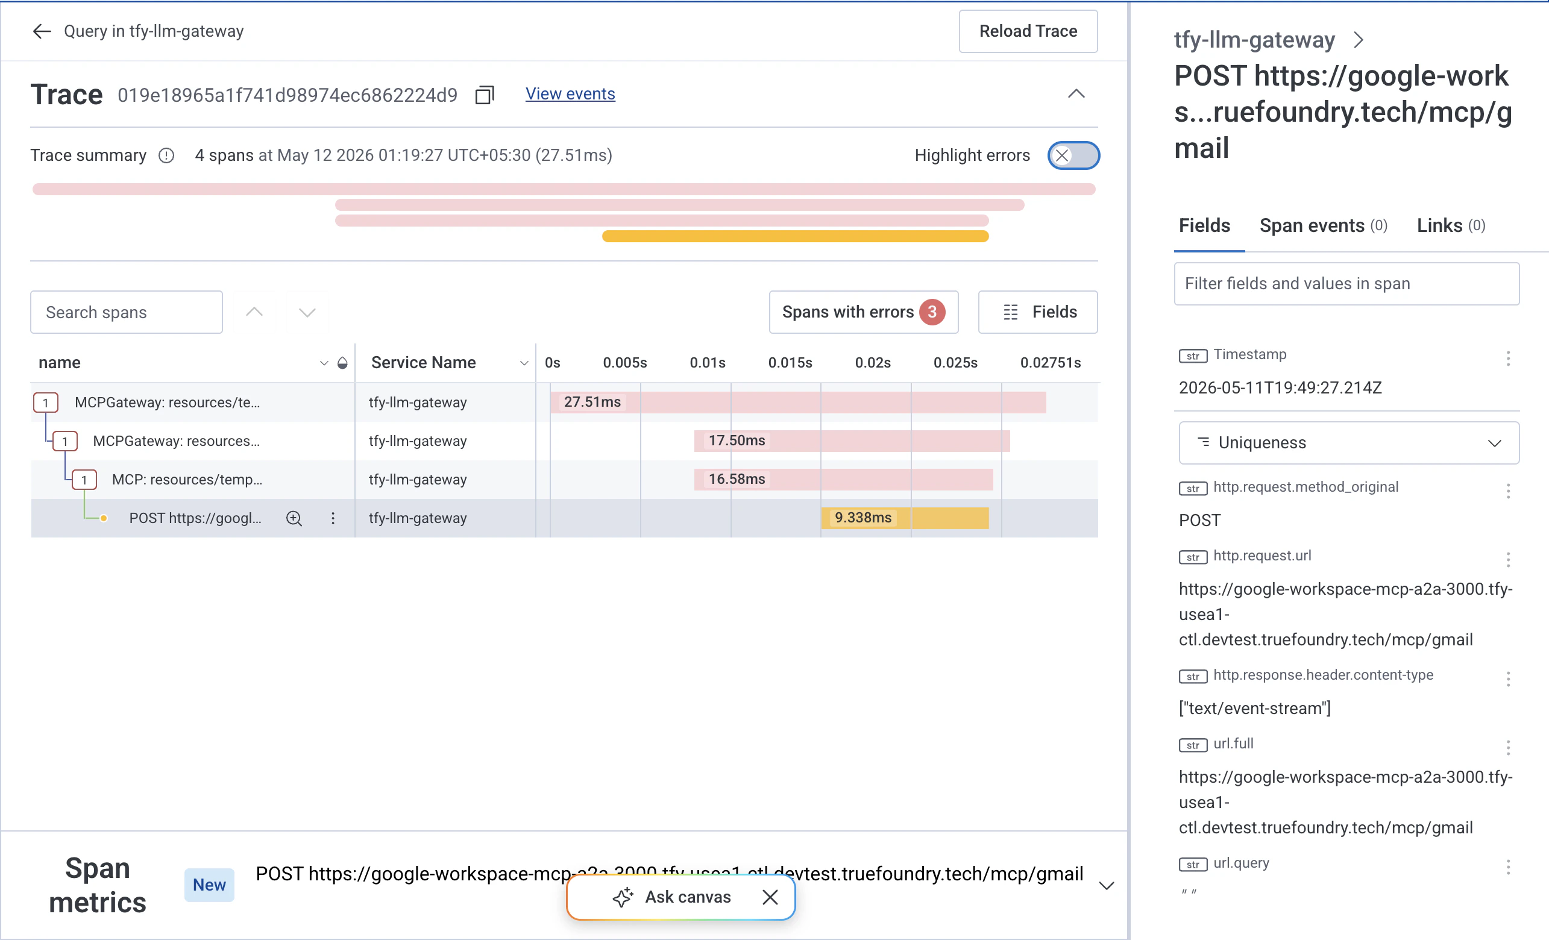Collapse the trace header chevron

click(x=1076, y=94)
